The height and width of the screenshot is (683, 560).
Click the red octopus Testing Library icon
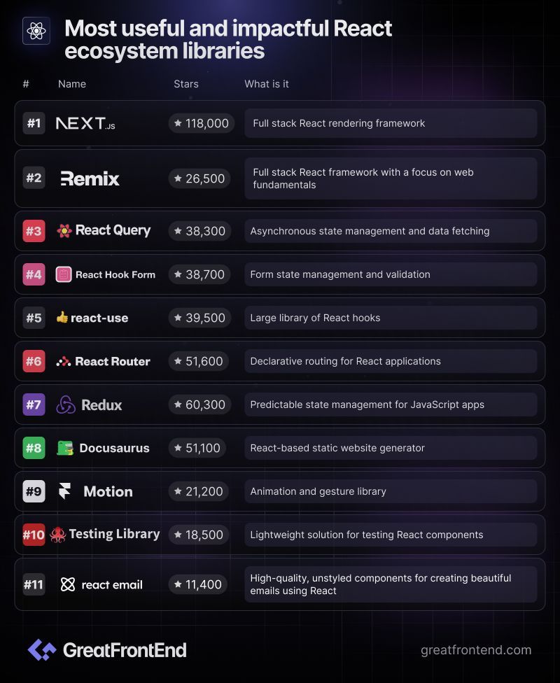[58, 535]
